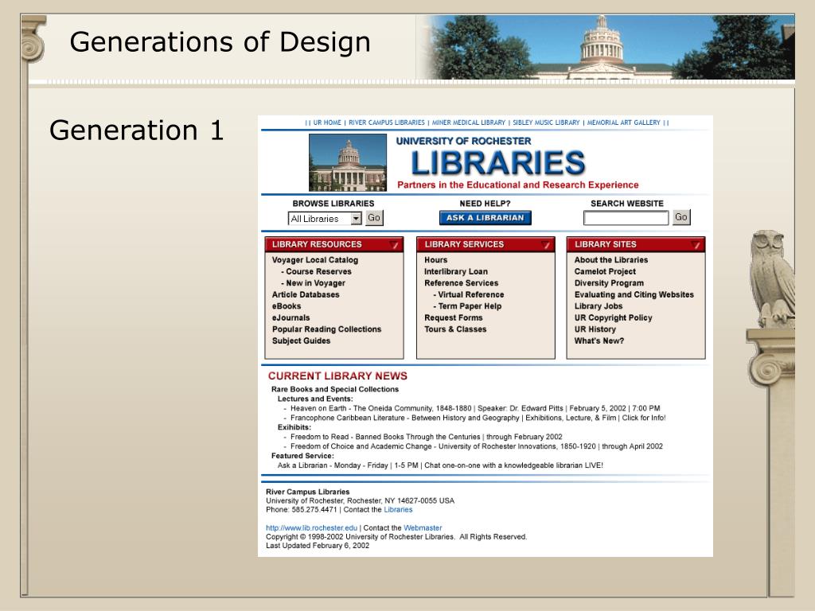
Task: Open Evaluating and Citing Websites
Action: 634,294
